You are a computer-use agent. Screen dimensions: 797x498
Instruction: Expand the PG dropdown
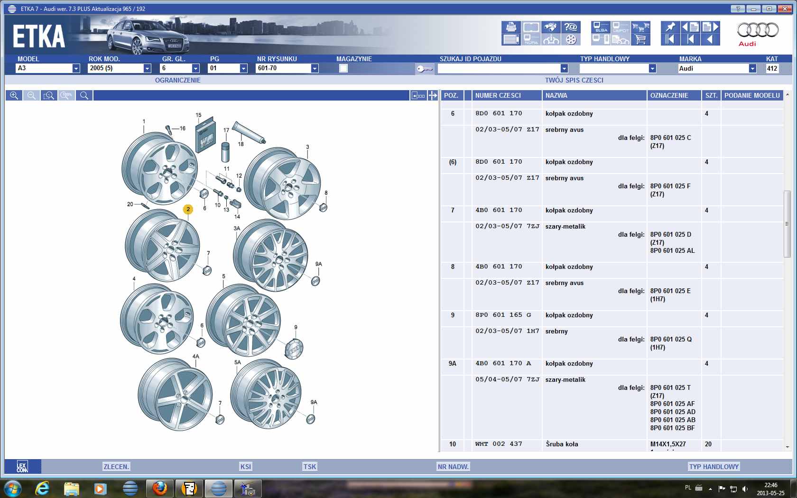(243, 68)
